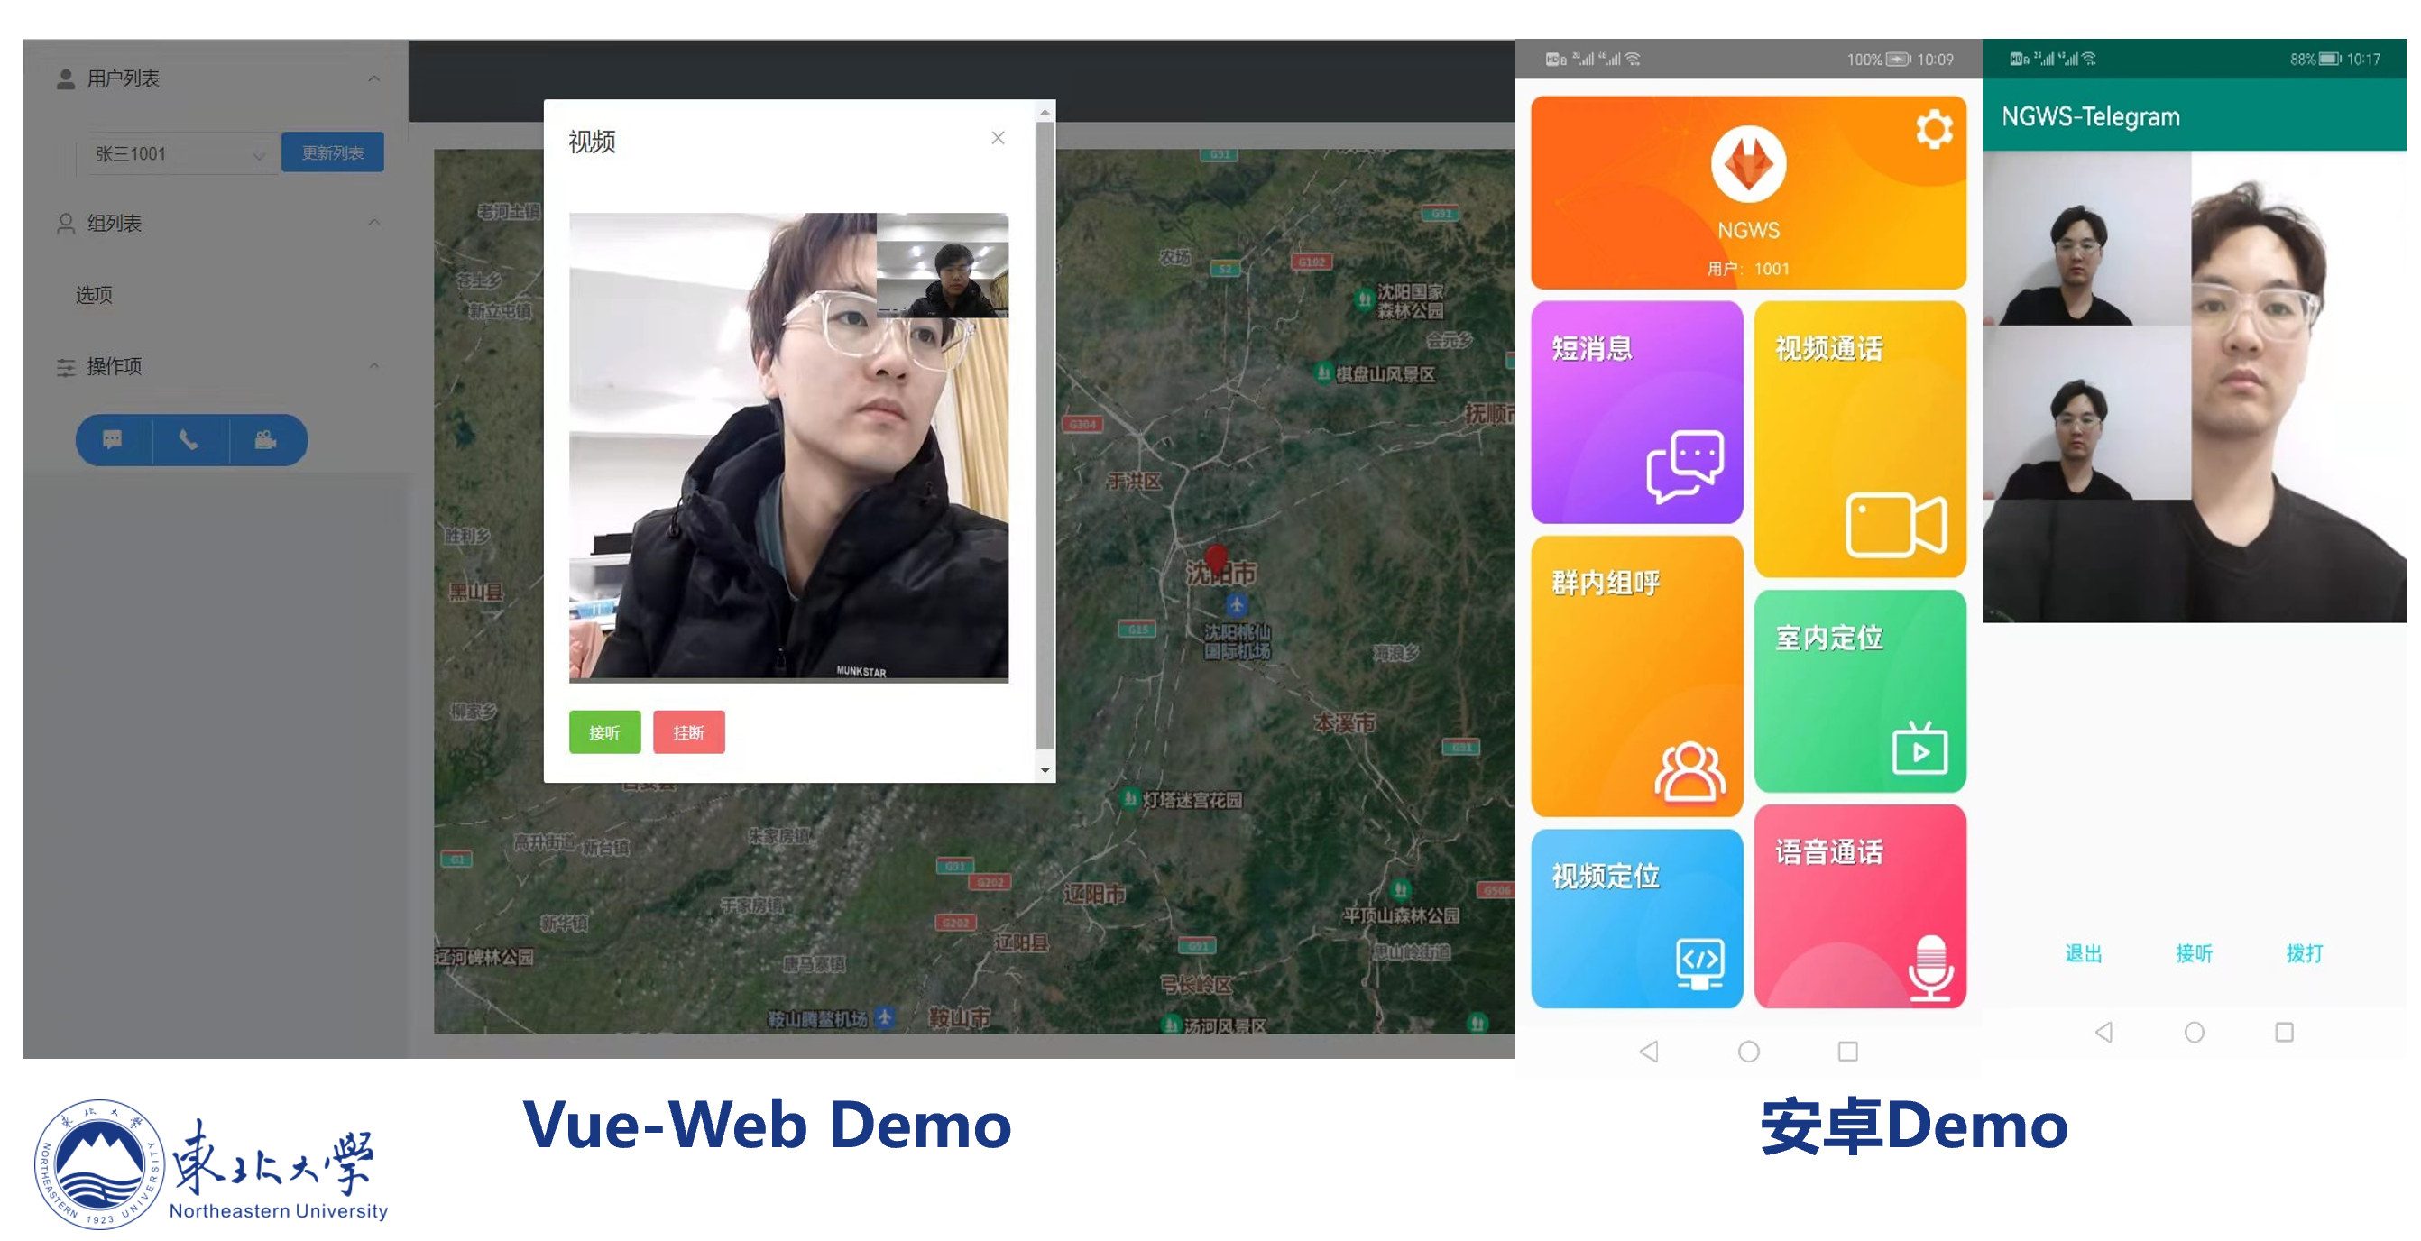Open the 语音通话 voice call tile

point(1859,905)
